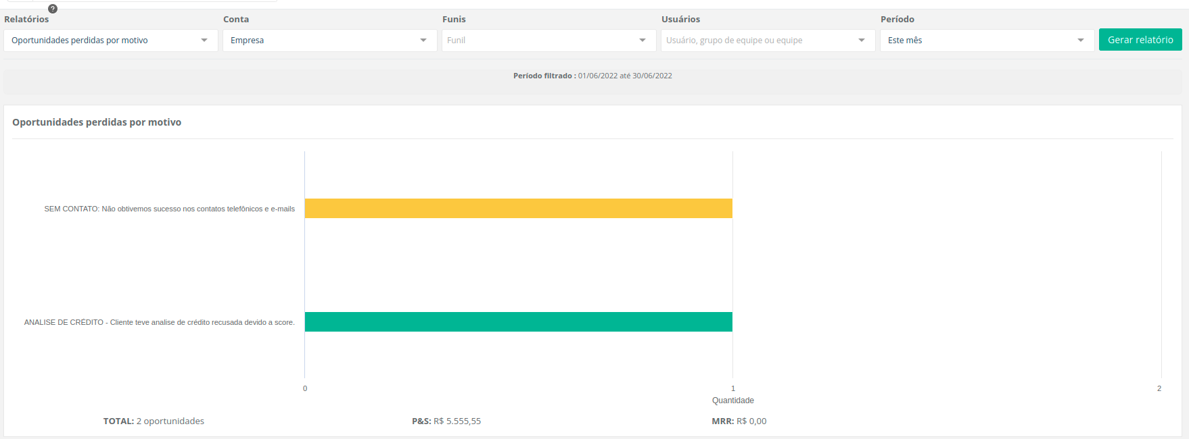Click the caret arrow in Usuários selector
This screenshot has width=1189, height=439.
coord(862,41)
